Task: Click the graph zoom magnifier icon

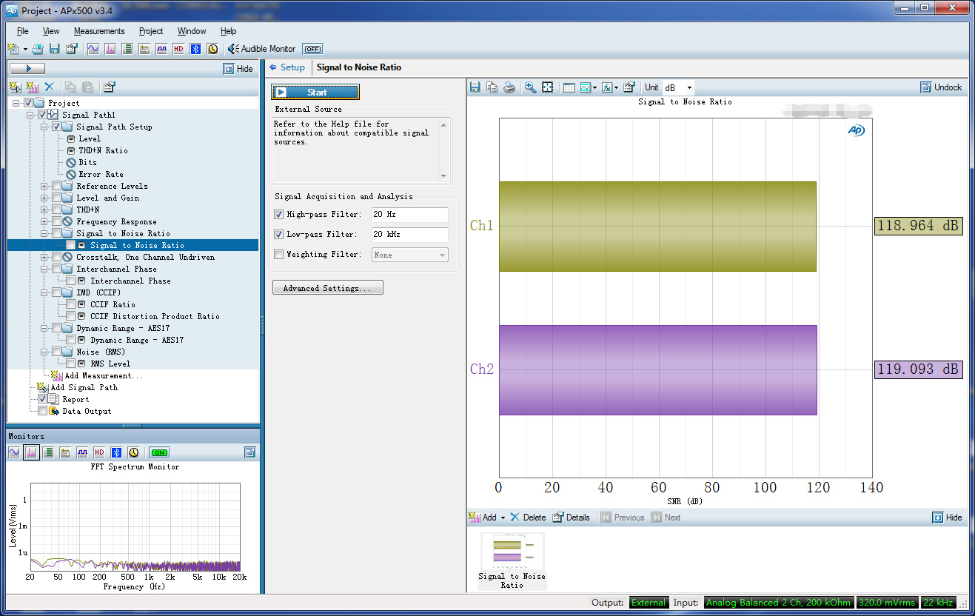Action: (530, 87)
